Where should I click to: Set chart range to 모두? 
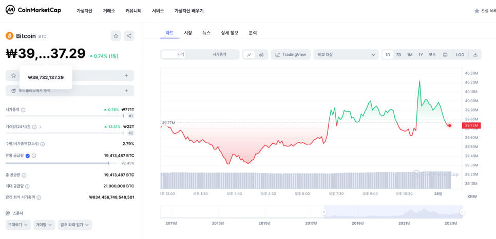point(432,55)
